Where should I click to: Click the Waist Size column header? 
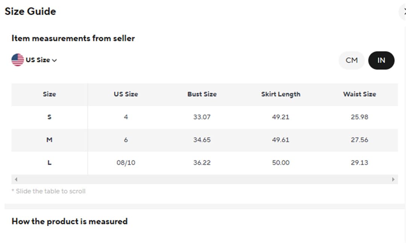359,94
